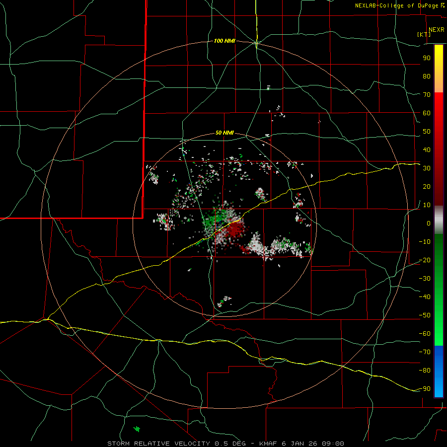Click the Storm Relative Velocity caption text

225,444
